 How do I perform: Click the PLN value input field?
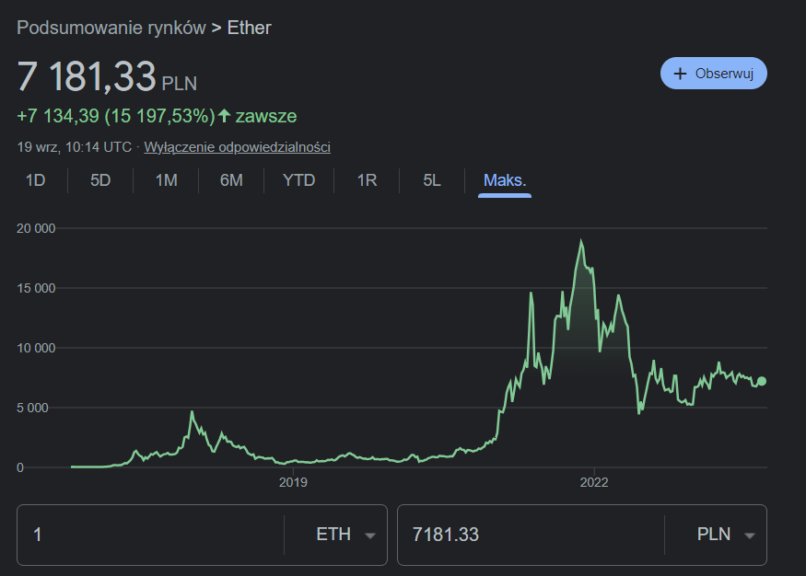tap(530, 535)
